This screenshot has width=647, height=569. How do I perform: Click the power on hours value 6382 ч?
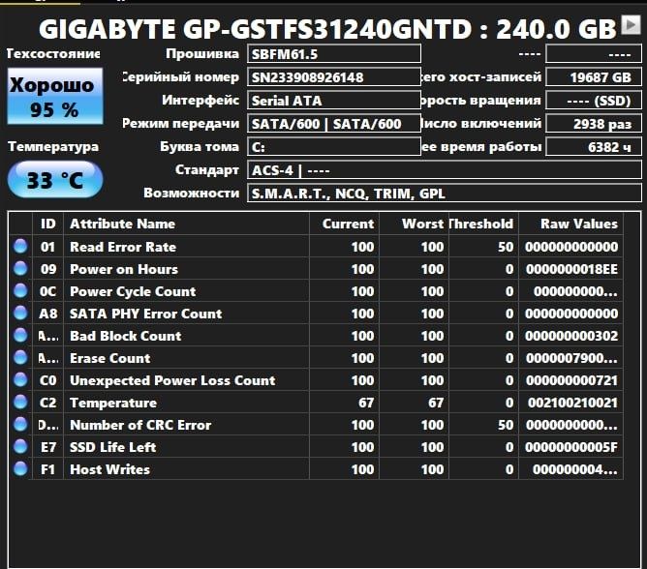tap(594, 146)
